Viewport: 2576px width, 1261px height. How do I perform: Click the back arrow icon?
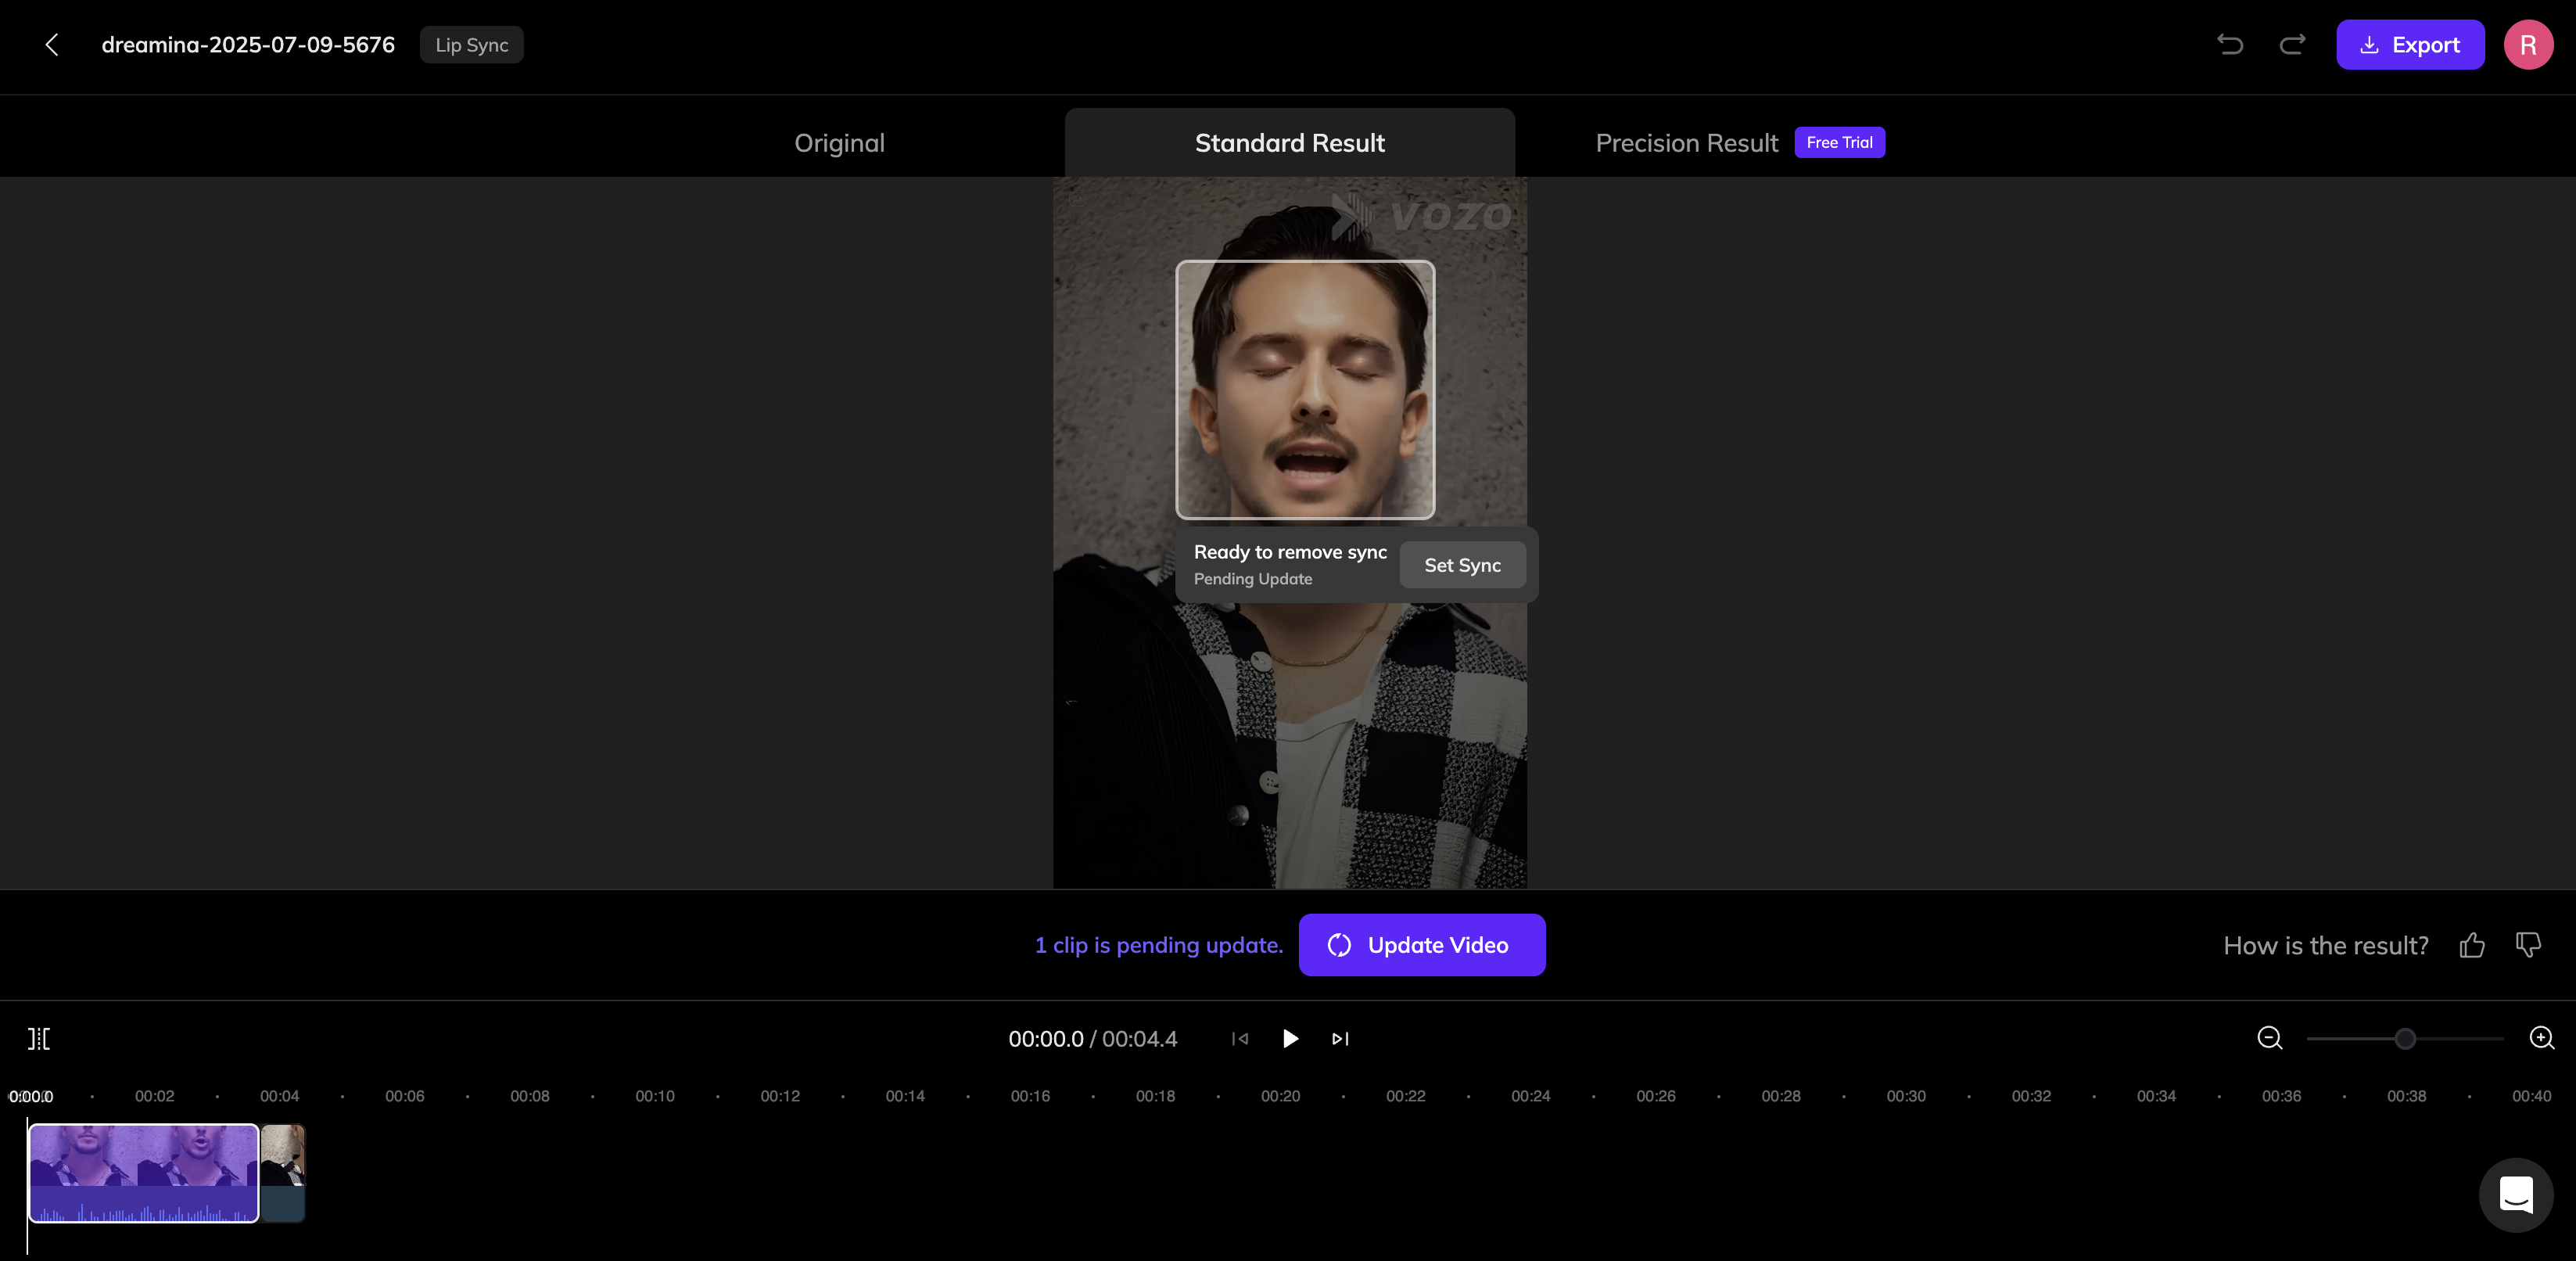coord(52,45)
